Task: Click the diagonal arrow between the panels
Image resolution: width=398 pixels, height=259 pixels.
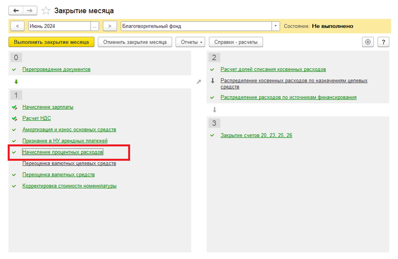Action: (199, 82)
